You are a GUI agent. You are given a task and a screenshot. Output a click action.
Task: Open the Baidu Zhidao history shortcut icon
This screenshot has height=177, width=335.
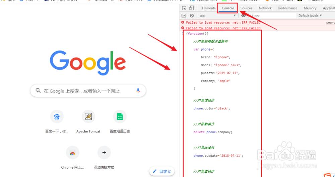click(120, 116)
